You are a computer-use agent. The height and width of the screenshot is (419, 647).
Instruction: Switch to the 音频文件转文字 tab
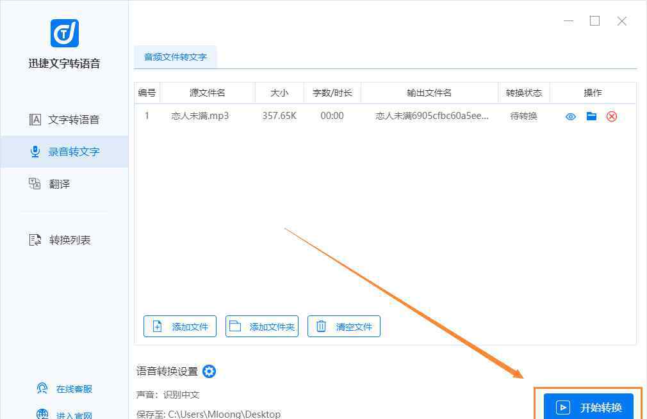point(176,57)
